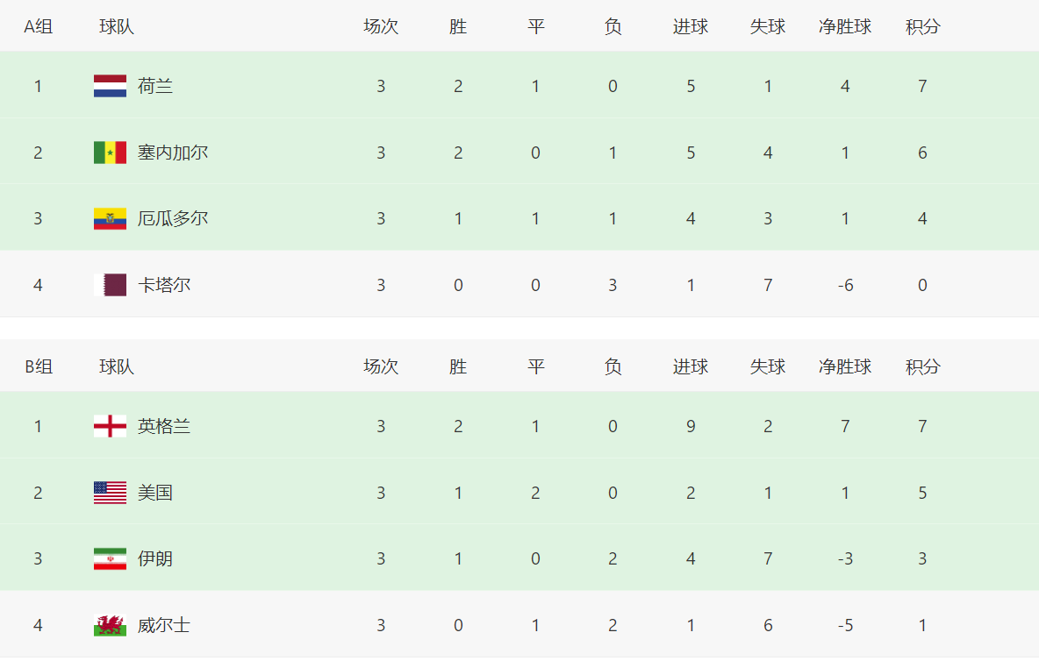Click the 进球 column header in A组
Screen dimensions: 1039x668
(x=691, y=26)
